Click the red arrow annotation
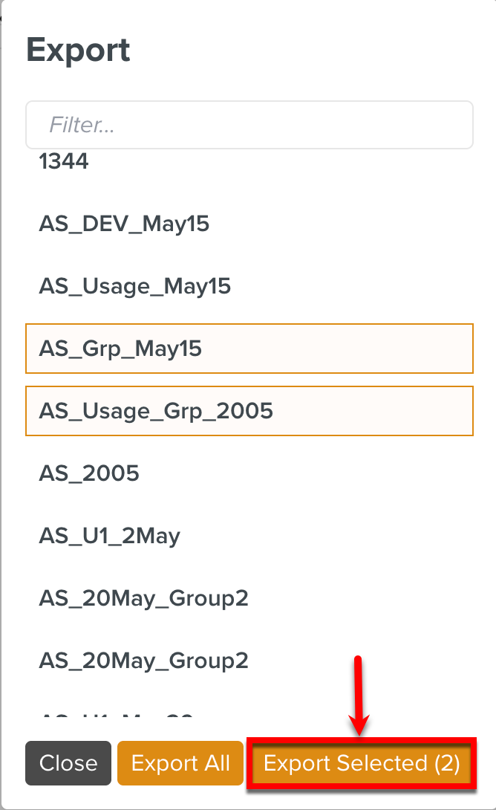This screenshot has height=810, width=496. pos(359,695)
